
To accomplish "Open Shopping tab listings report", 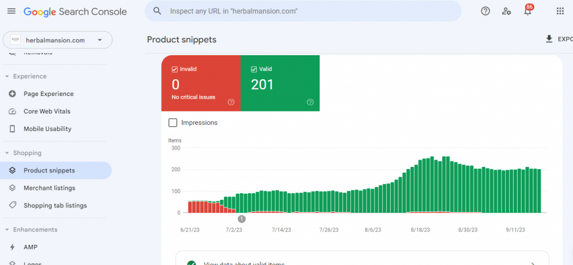I will point(55,205).
